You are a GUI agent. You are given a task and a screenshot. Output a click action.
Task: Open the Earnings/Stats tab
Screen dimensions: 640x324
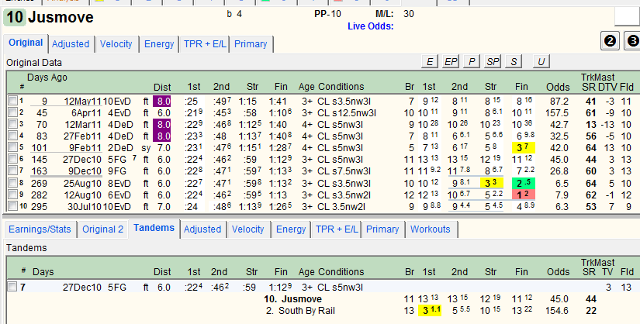pyautogui.click(x=40, y=229)
